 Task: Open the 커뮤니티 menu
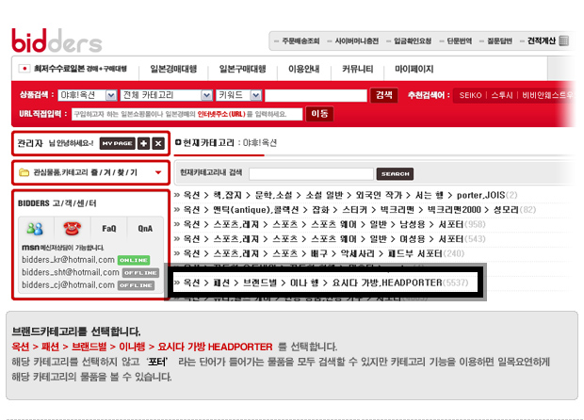pos(358,69)
